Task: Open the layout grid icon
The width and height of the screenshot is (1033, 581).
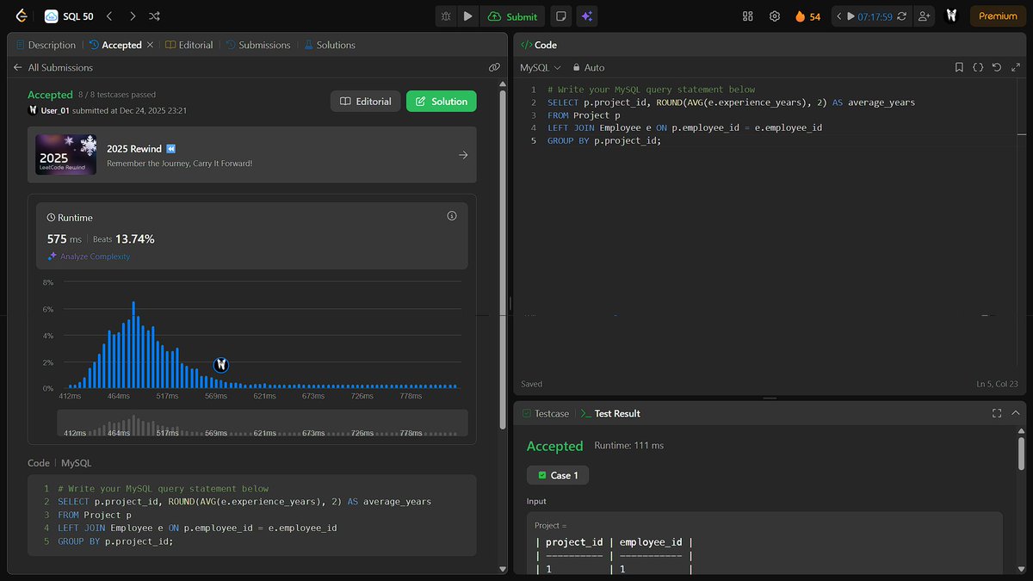Action: click(x=747, y=16)
